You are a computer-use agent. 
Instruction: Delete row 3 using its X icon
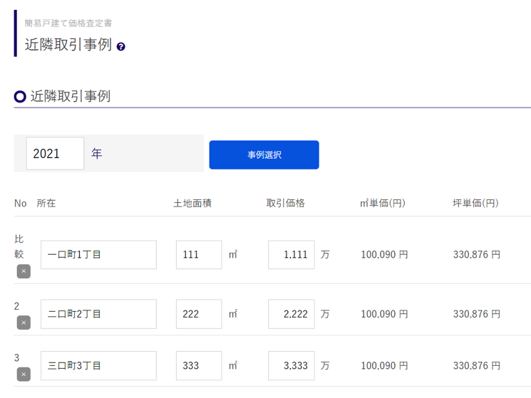tap(24, 374)
